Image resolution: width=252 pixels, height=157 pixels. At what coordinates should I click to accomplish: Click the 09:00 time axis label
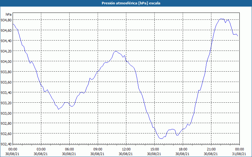98,149
